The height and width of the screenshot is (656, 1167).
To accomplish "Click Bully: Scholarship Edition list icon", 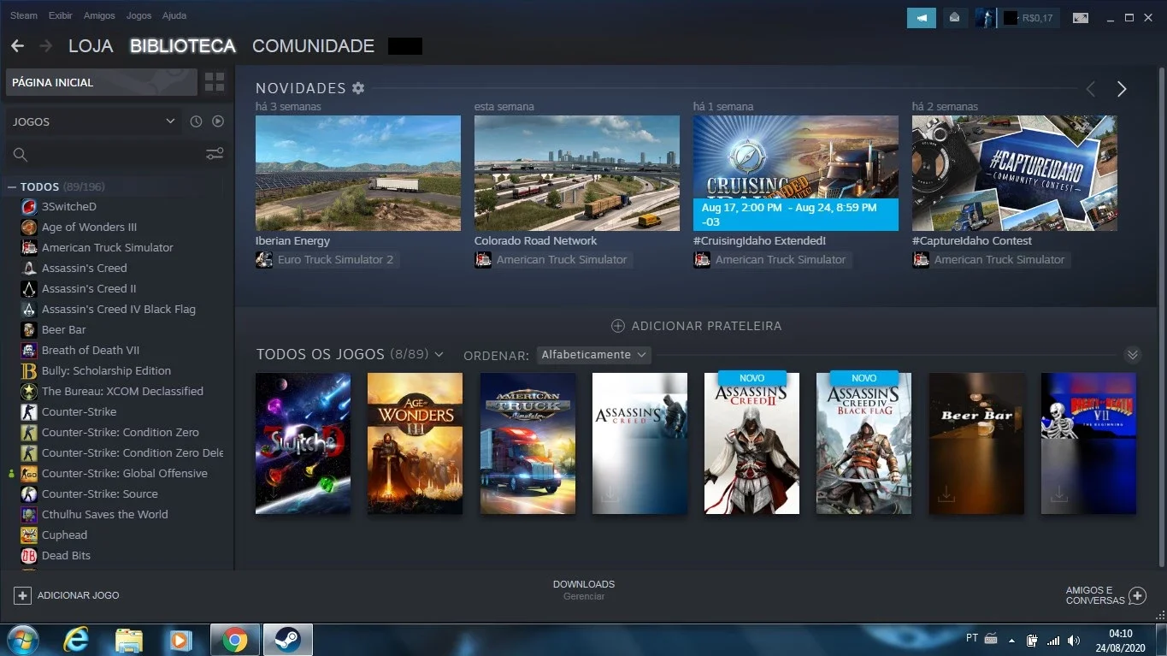I will pos(28,371).
